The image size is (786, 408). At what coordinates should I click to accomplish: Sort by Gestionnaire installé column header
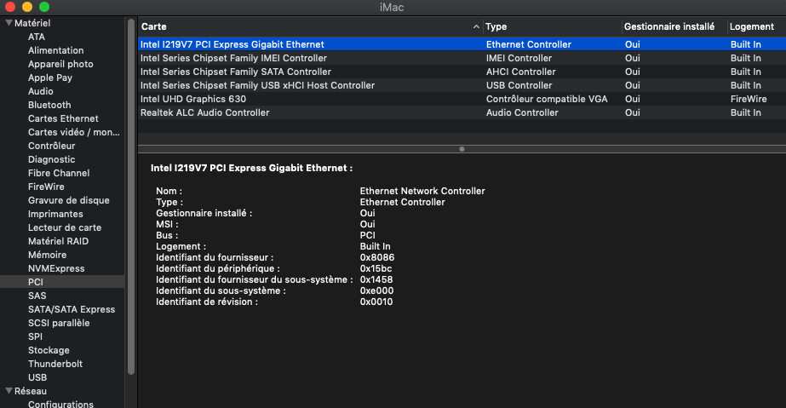[674, 26]
